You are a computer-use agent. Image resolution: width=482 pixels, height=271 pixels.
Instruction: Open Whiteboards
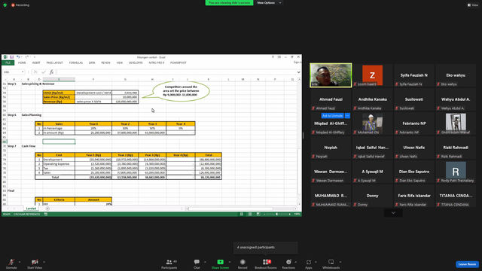[x=331, y=263]
